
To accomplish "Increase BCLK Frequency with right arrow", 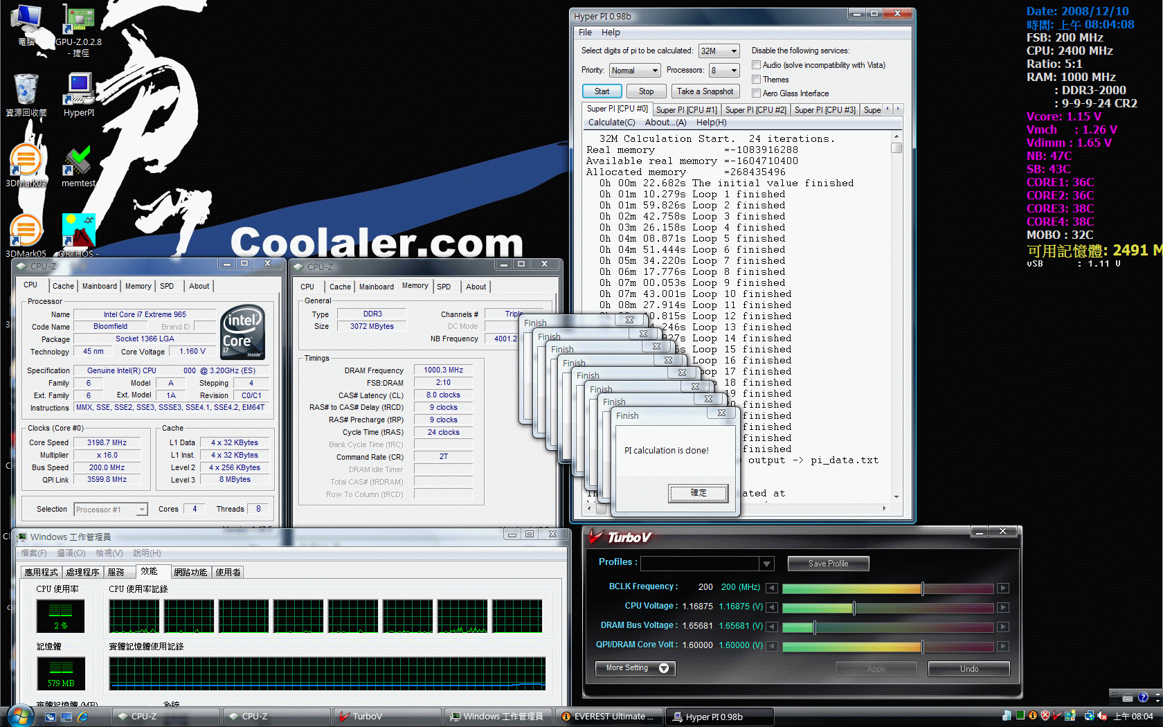I will click(1002, 588).
